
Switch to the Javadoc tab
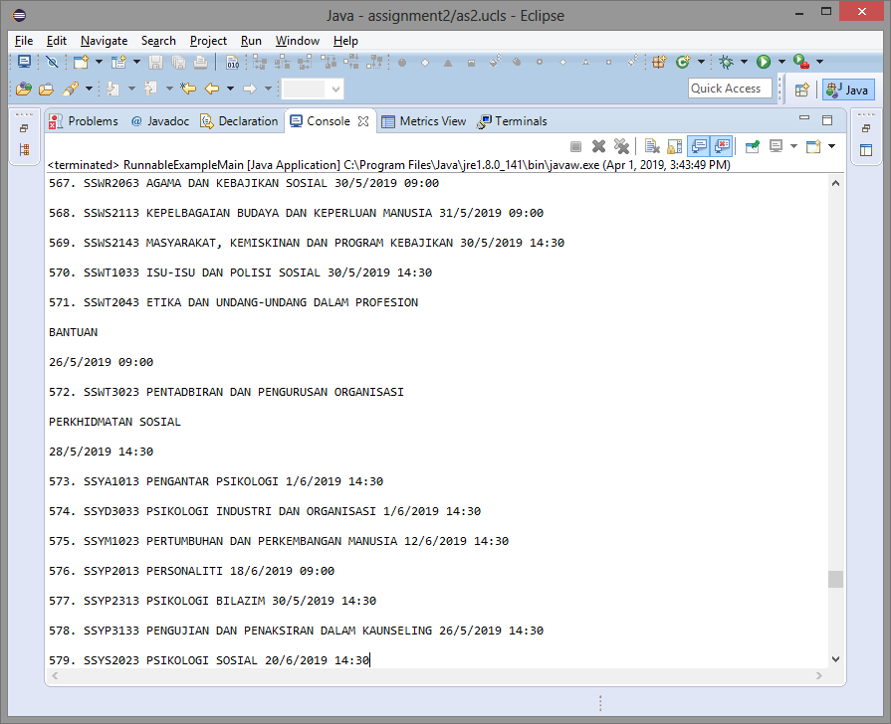160,121
